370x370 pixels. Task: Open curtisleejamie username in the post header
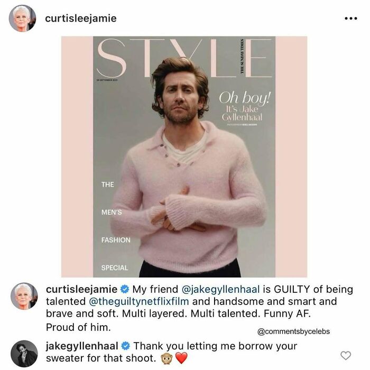(81, 18)
